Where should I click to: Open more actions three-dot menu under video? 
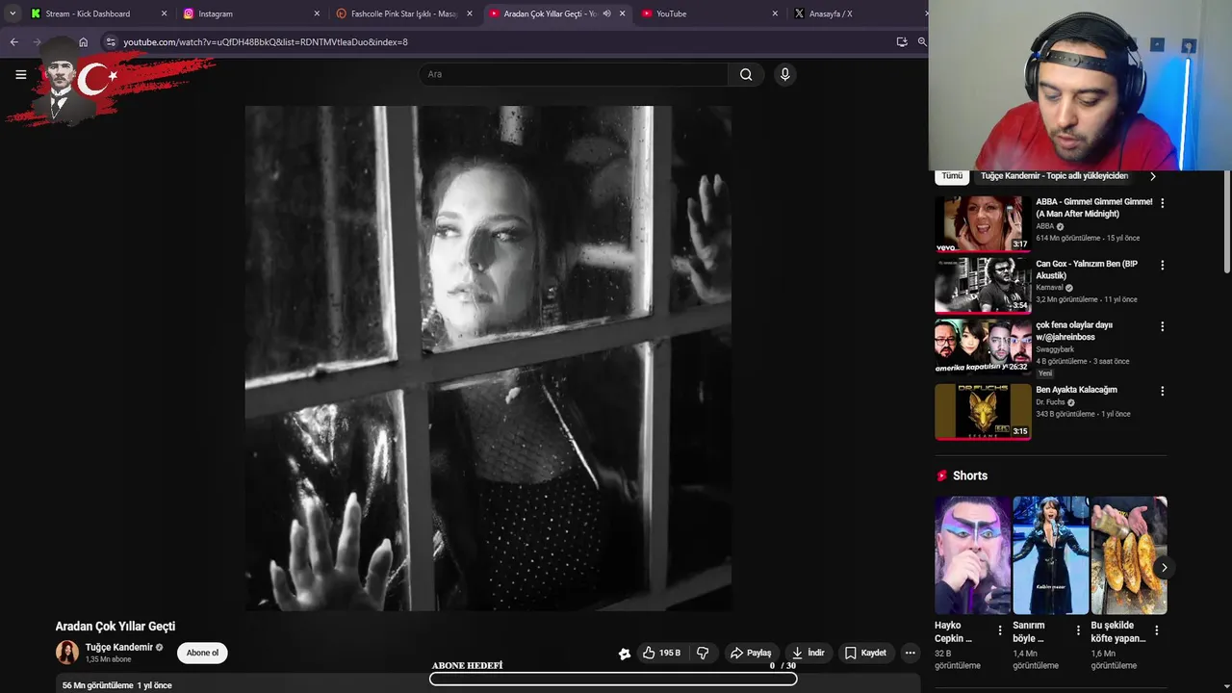click(x=910, y=653)
